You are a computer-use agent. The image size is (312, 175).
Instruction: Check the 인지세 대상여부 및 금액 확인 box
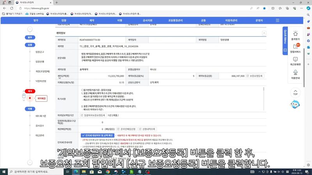pos(97,135)
